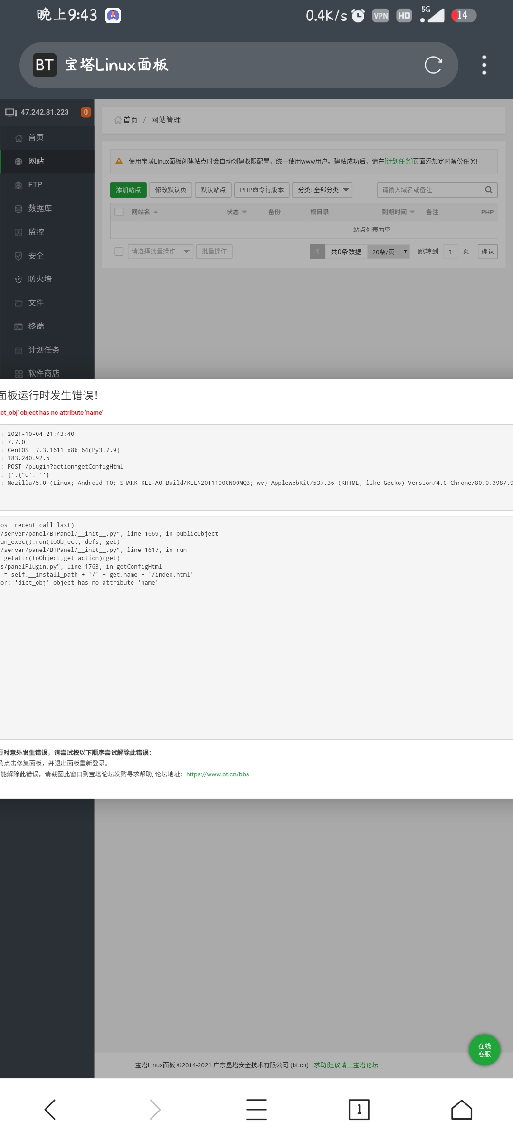Focus the domain or remark search field

429,190
